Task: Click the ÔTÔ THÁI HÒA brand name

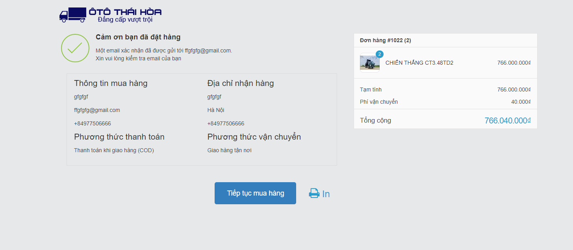Action: 125,12
